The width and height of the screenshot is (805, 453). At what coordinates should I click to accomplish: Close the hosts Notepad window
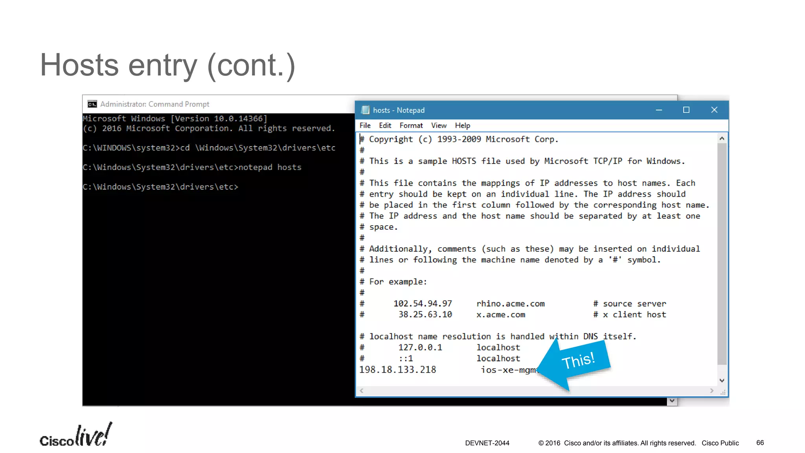(x=714, y=110)
